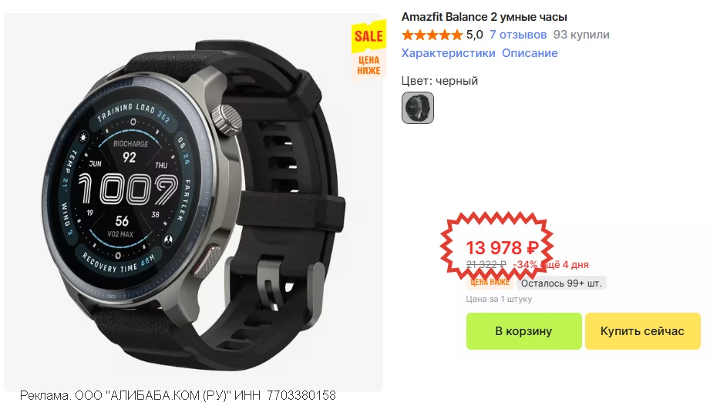The image size is (710, 409).
Task: Click the 13 978 ₽ sale price
Action: 502,248
